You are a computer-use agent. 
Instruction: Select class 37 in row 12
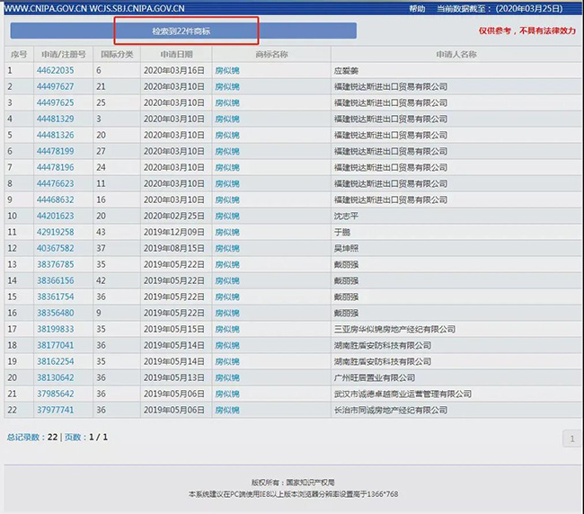(x=101, y=248)
